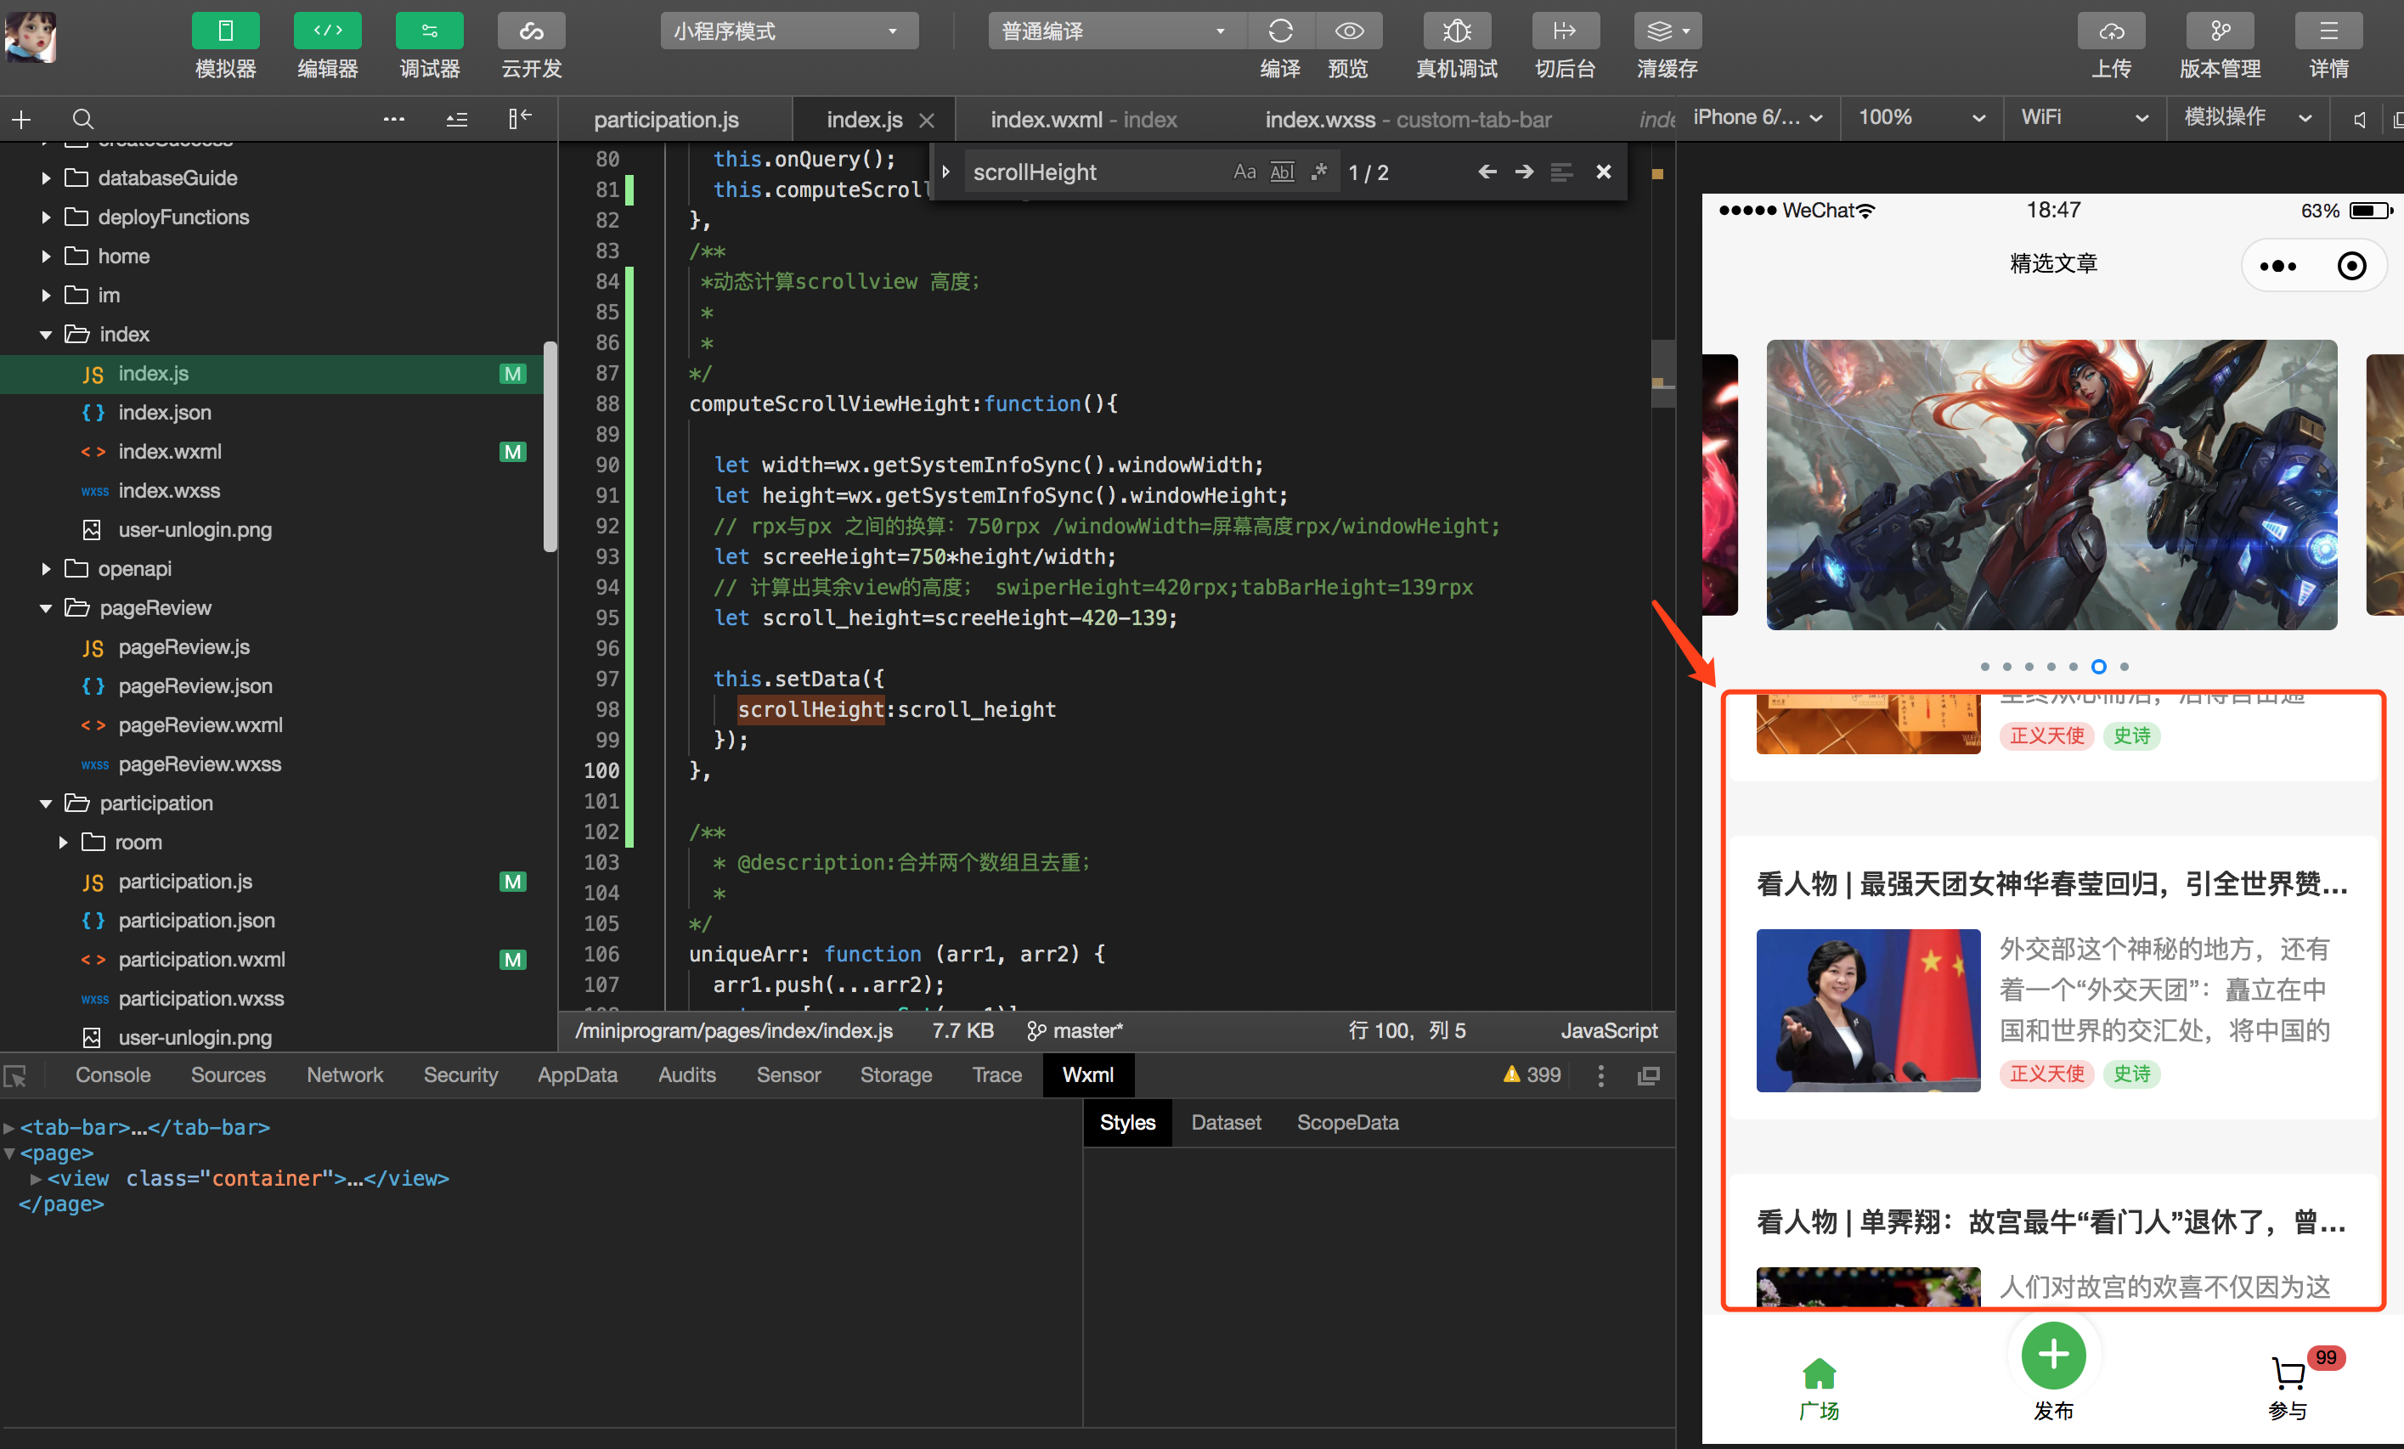The image size is (2404, 1449).
Task: Open the 小程序模式 mode dropdown
Action: point(788,31)
